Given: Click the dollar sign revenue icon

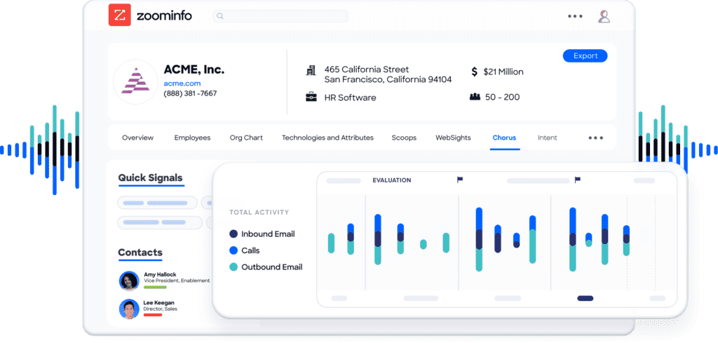Looking at the screenshot, I should [x=475, y=72].
